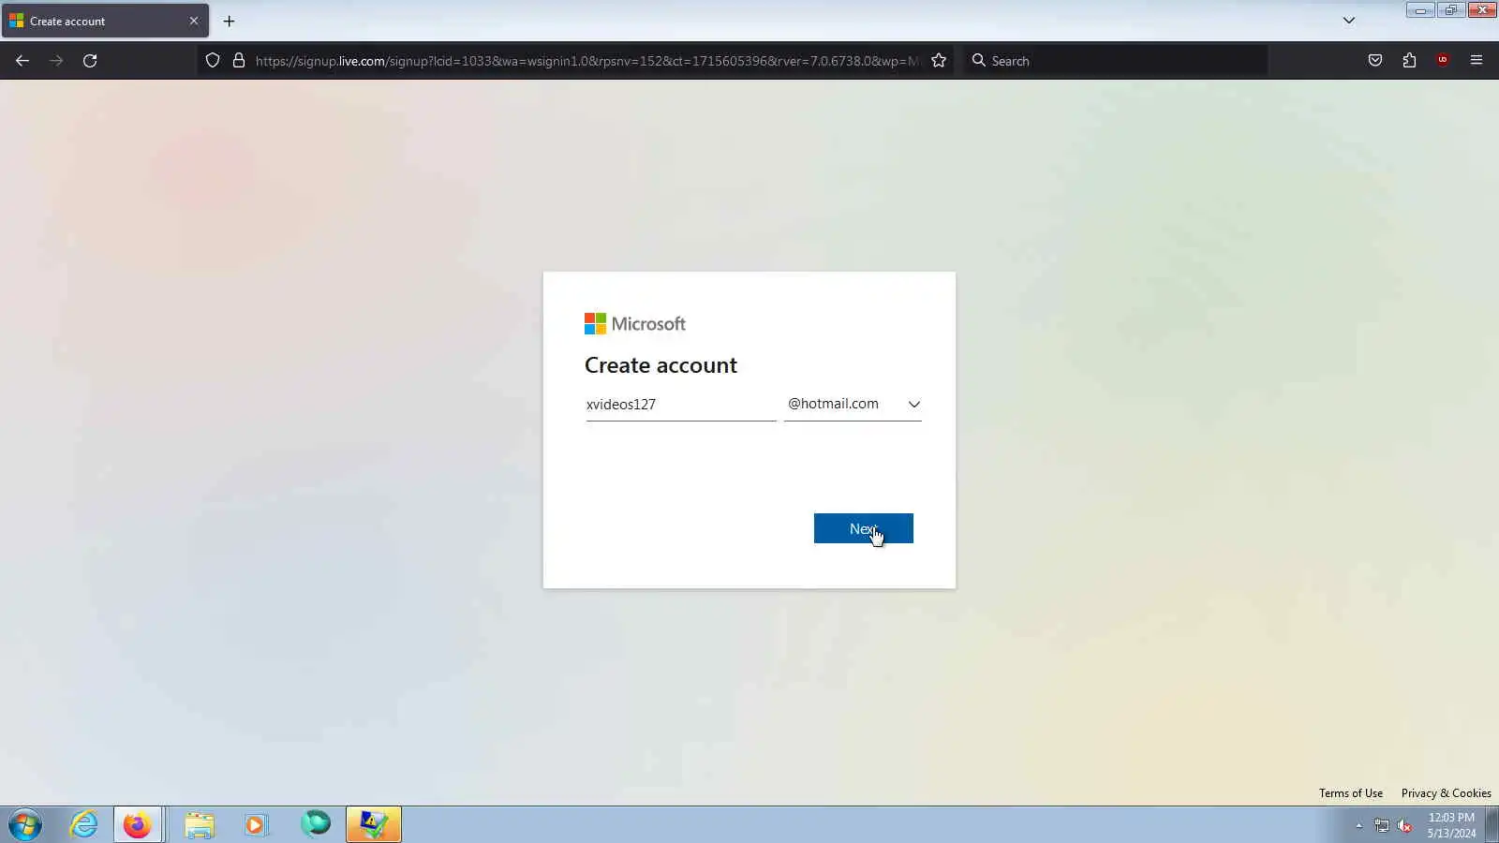Image resolution: width=1499 pixels, height=843 pixels.
Task: Click the Create account heading text
Action: (660, 365)
